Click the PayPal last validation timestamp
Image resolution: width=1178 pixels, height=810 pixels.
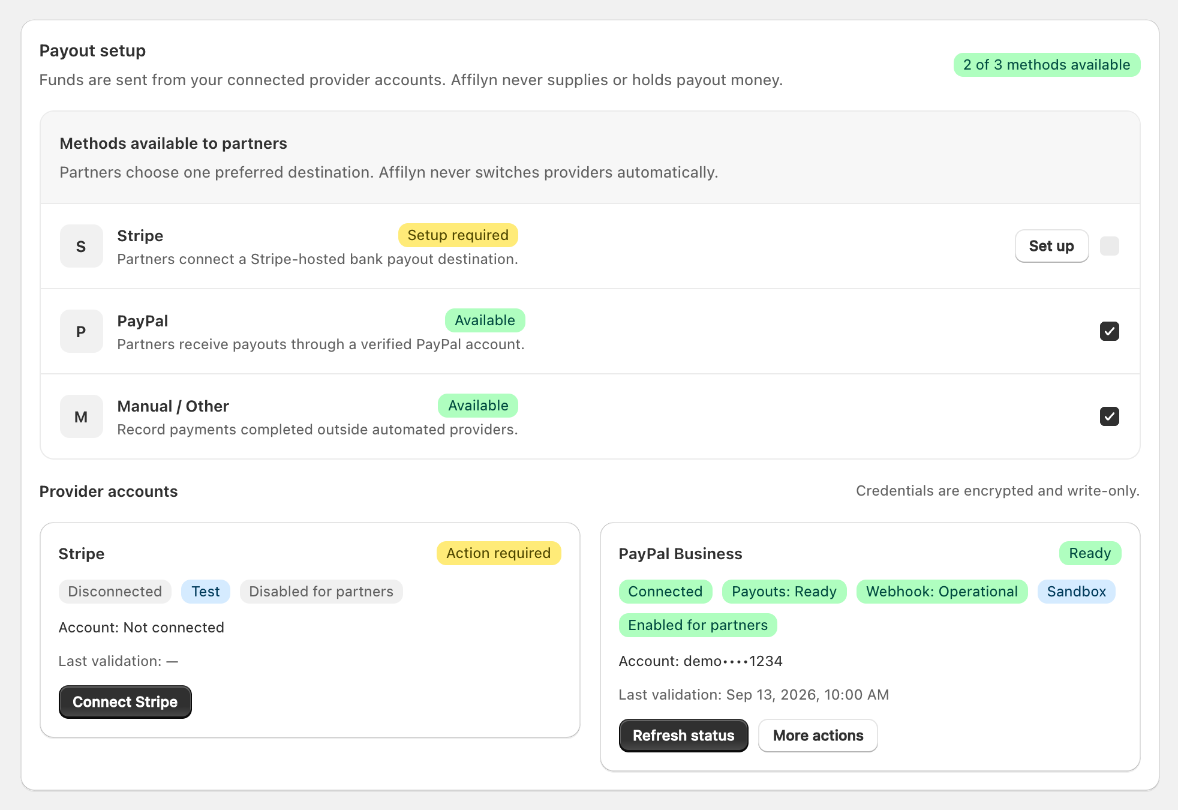[x=754, y=695]
